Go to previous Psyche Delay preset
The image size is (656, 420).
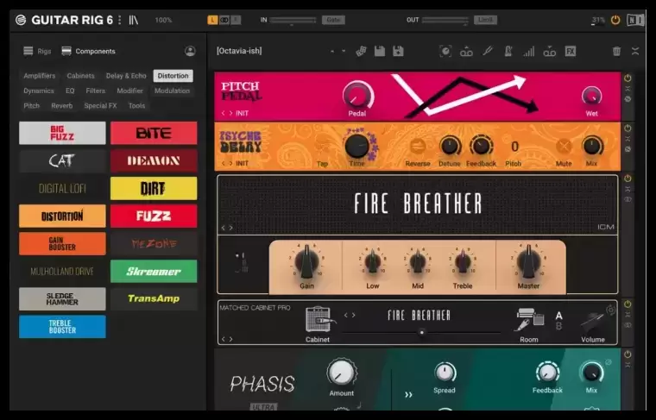point(223,163)
